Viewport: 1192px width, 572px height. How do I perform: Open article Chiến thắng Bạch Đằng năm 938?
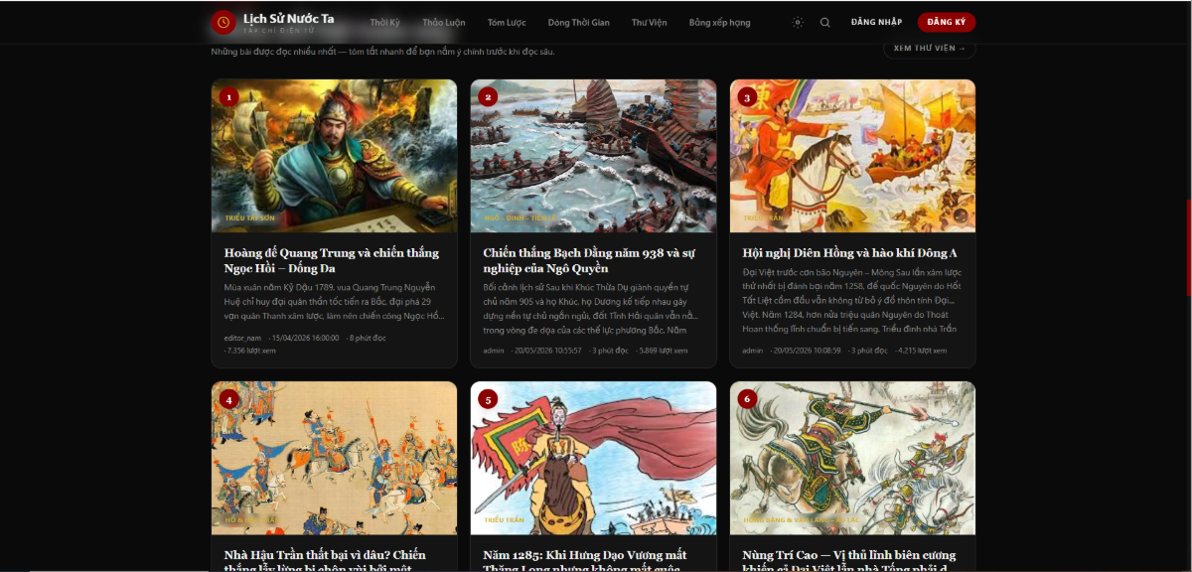pos(587,260)
